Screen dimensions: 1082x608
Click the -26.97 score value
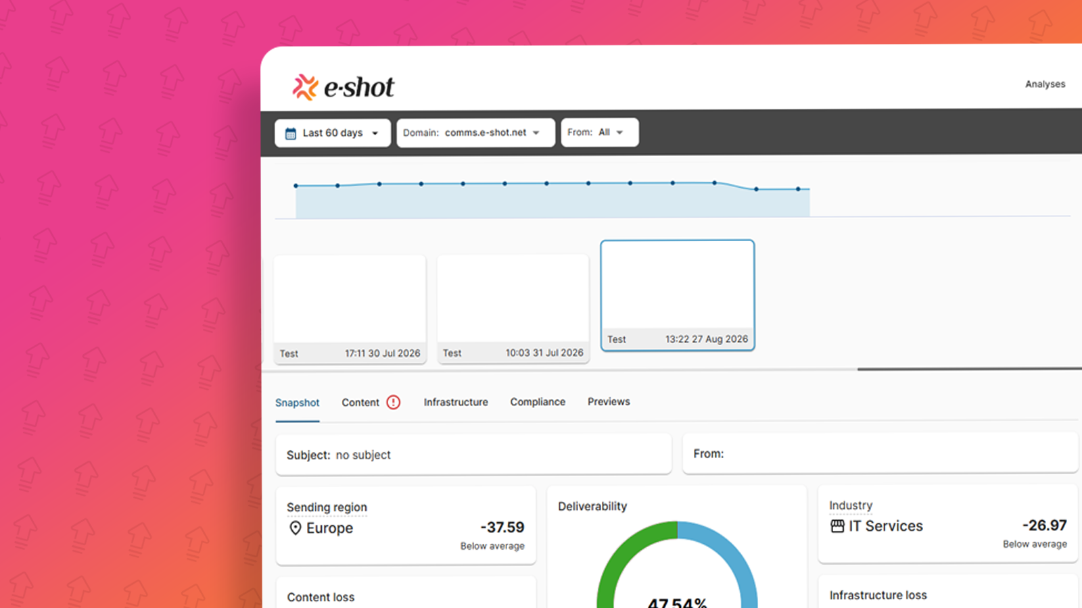point(1045,526)
